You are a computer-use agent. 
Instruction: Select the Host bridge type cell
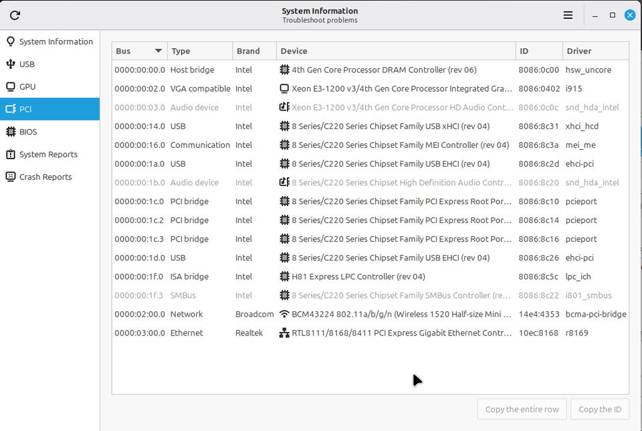click(192, 70)
